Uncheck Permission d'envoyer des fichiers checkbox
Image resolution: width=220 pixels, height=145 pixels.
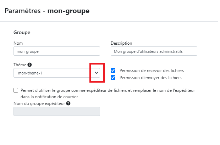coord(113,78)
